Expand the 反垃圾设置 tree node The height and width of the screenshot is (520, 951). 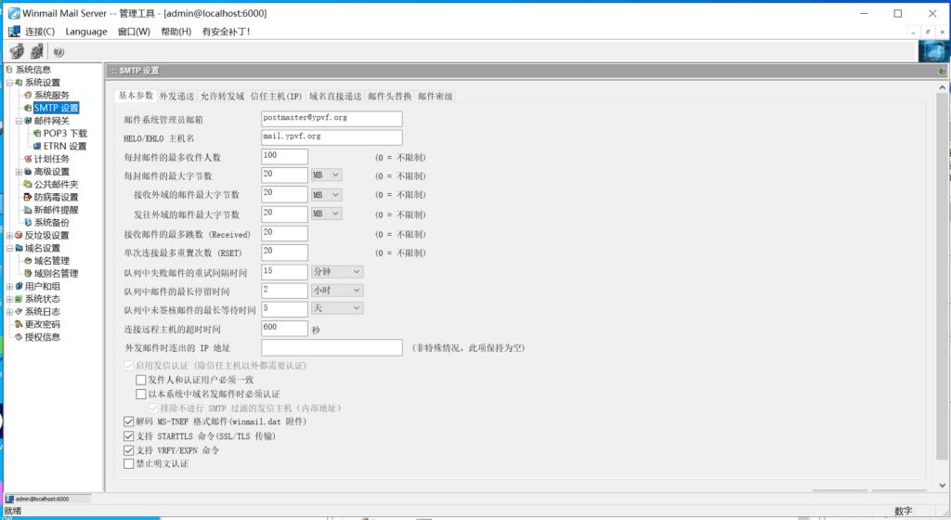pyautogui.click(x=9, y=235)
